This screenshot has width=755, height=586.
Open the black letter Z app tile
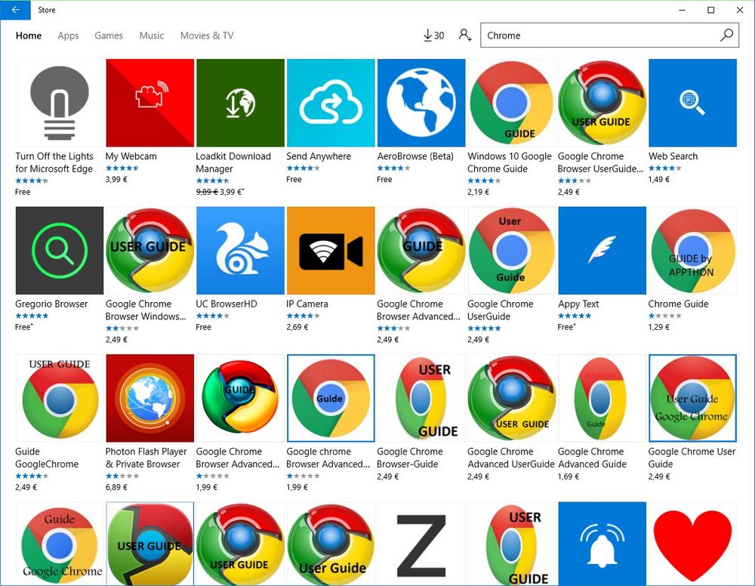[421, 544]
